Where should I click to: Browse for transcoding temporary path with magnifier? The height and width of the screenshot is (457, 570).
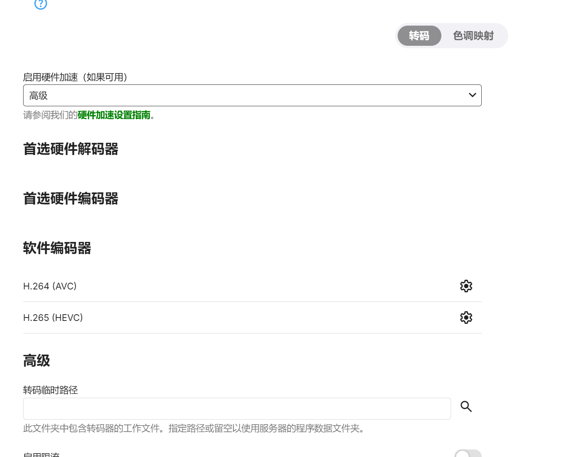466,407
